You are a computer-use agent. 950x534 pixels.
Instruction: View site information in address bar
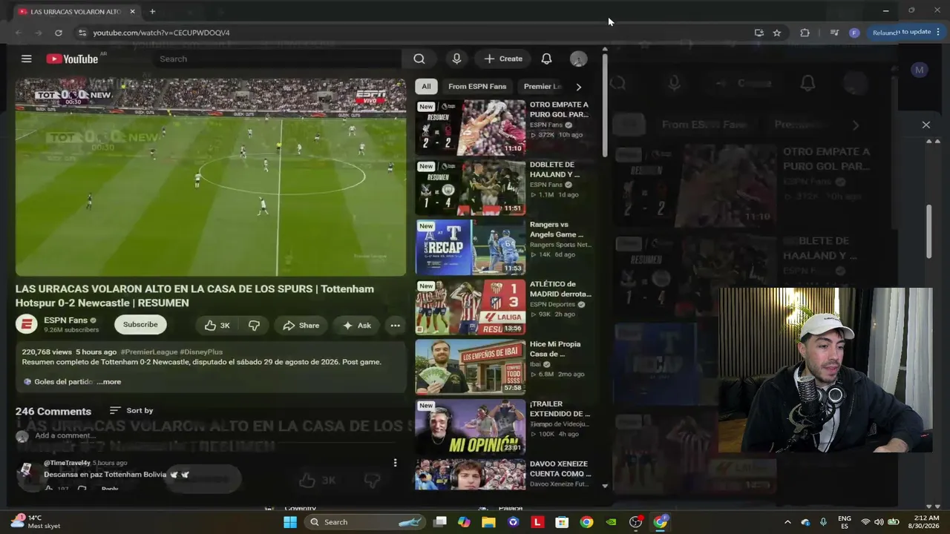click(82, 33)
